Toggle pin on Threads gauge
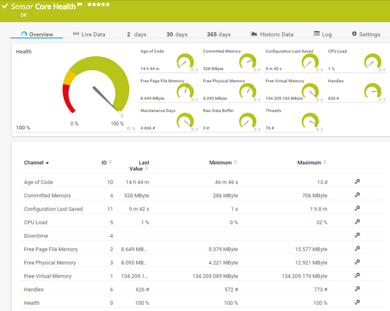 pos(321,129)
